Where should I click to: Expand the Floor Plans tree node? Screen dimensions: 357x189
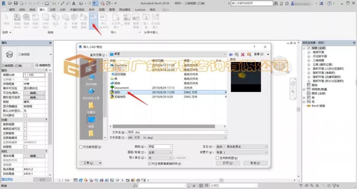click(x=309, y=52)
